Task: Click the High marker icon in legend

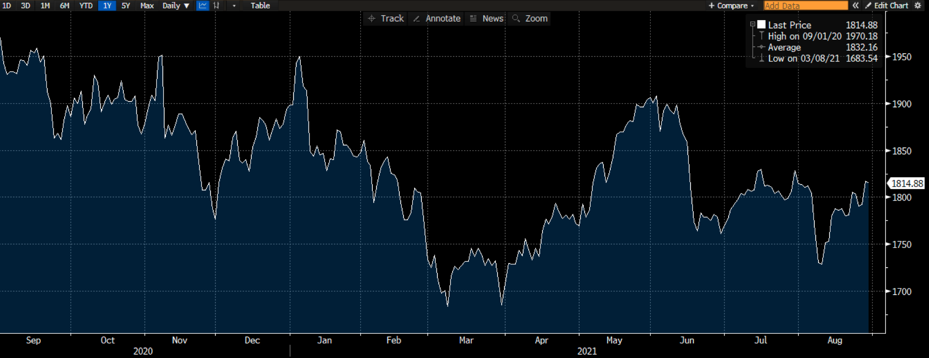Action: (x=762, y=36)
